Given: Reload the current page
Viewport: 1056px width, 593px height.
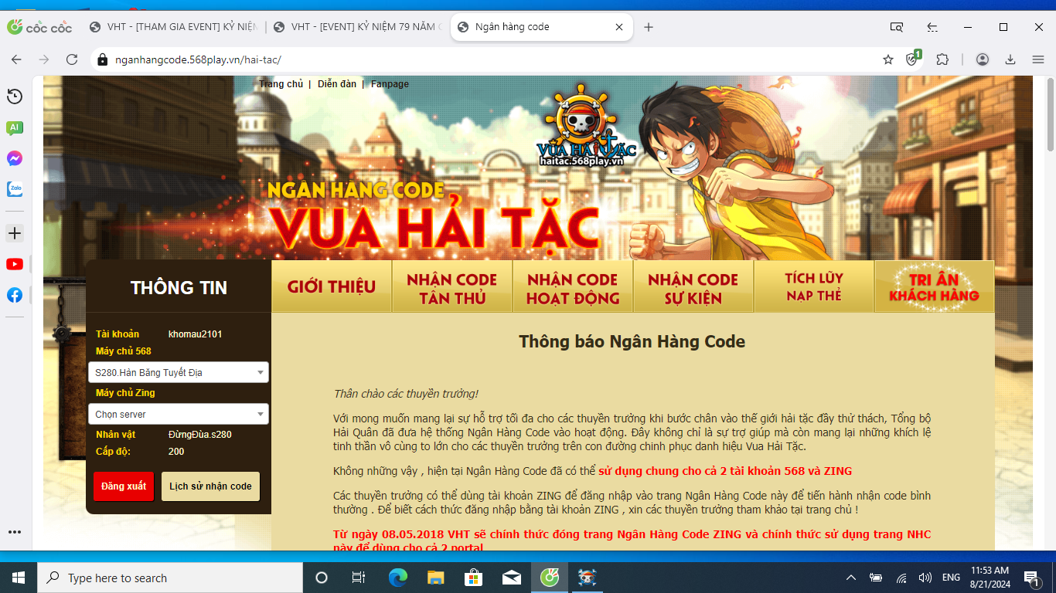Looking at the screenshot, I should click(x=72, y=59).
